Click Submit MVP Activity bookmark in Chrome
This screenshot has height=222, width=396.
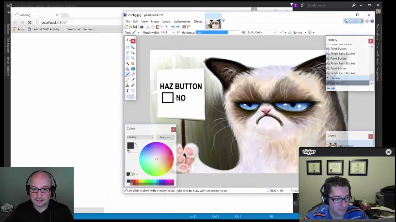44,29
